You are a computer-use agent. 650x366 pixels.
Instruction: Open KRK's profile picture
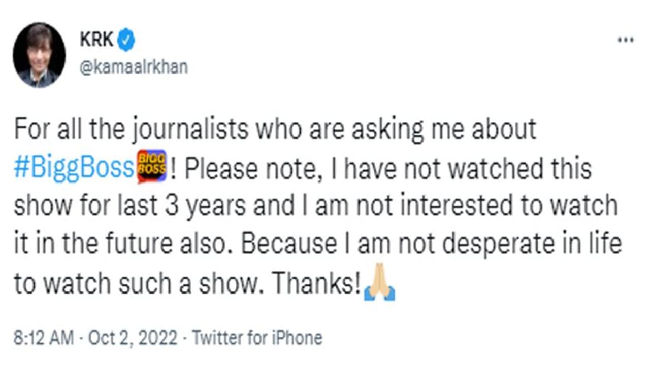click(x=39, y=54)
